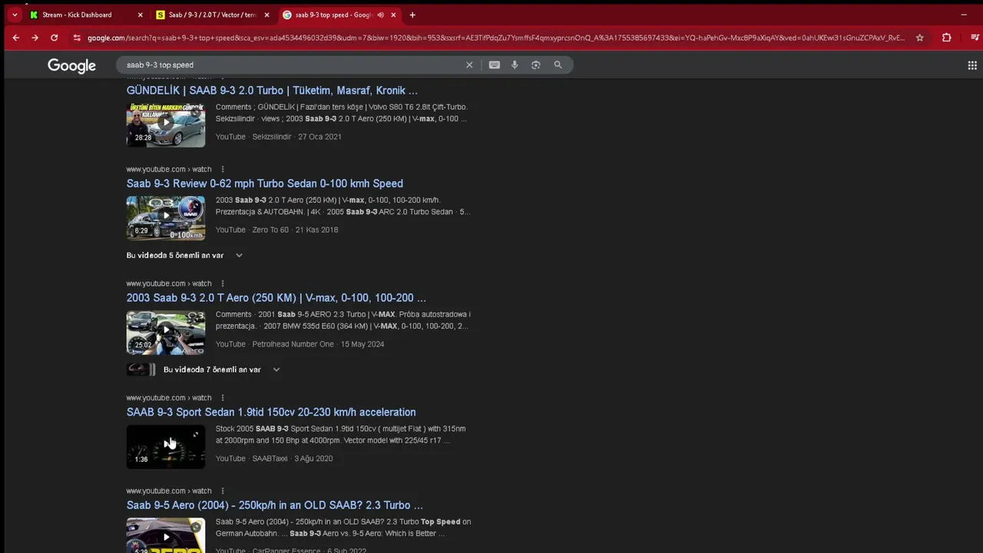The width and height of the screenshot is (983, 553).
Task: Play the 25:02 Petrolhead Number One thumbnail
Action: click(166, 333)
